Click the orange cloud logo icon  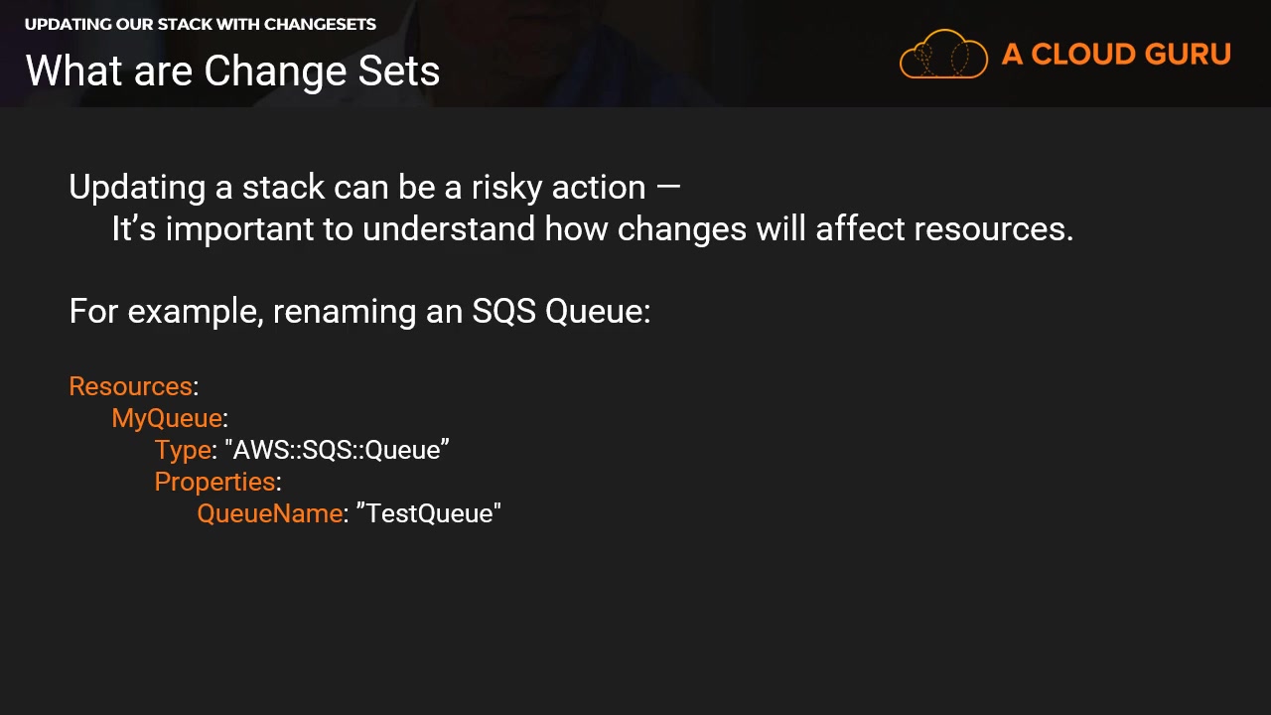point(943,55)
